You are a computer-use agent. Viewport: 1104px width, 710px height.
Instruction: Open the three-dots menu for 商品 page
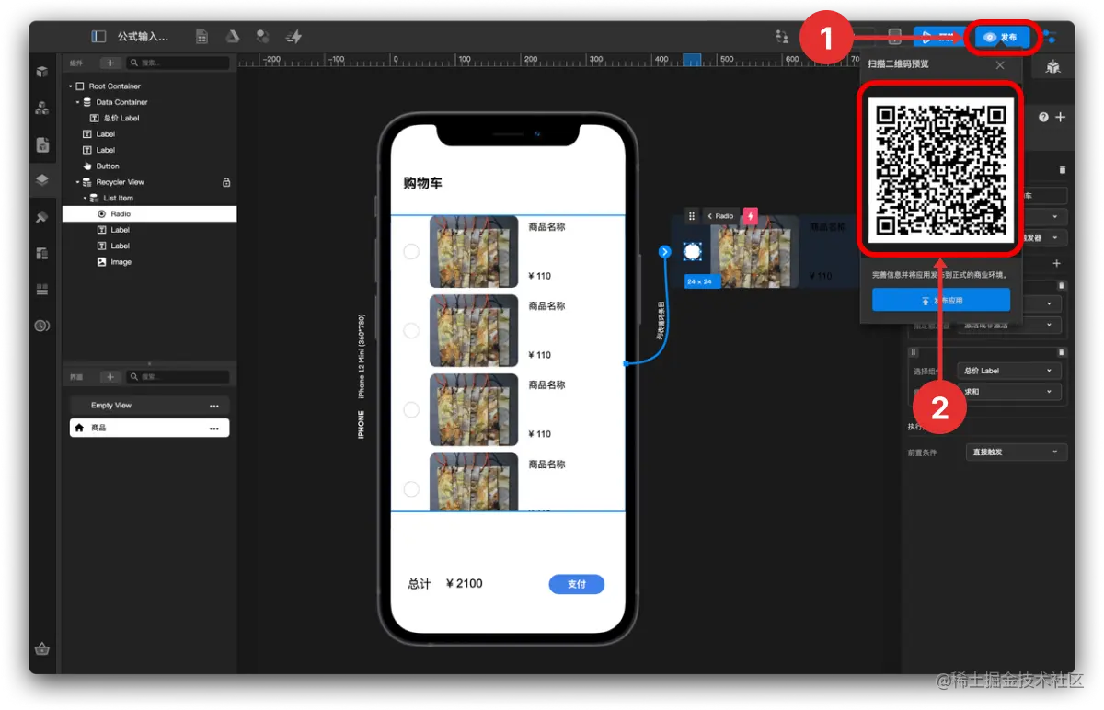click(x=214, y=429)
